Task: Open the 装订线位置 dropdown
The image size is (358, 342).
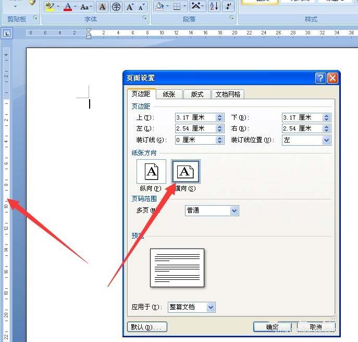Action: pyautogui.click(x=306, y=140)
